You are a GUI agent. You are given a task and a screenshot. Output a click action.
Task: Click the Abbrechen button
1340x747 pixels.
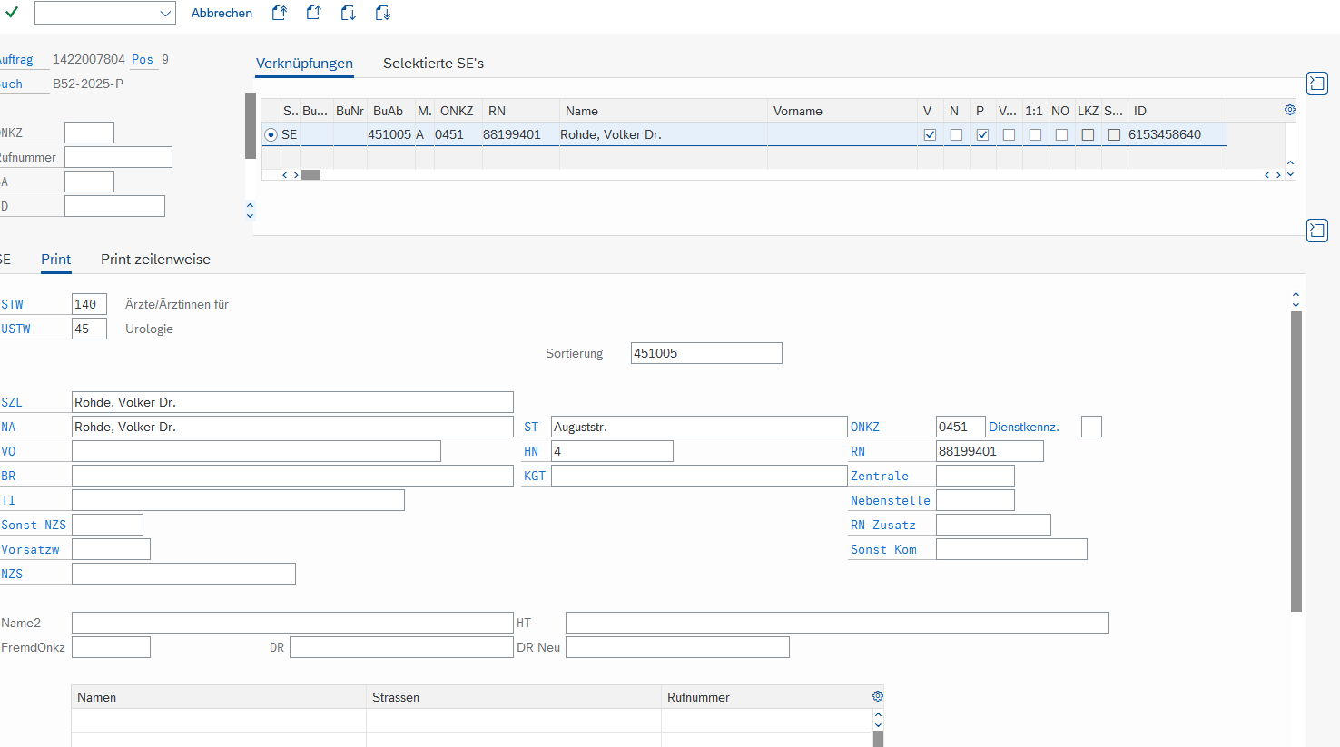222,13
